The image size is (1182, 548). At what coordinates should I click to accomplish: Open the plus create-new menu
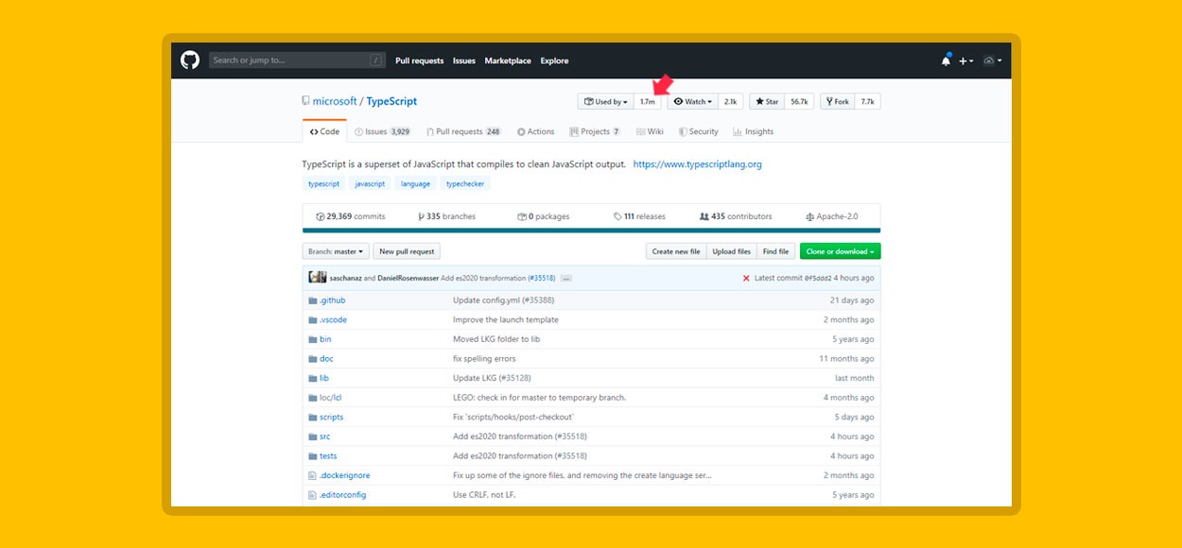pos(965,60)
